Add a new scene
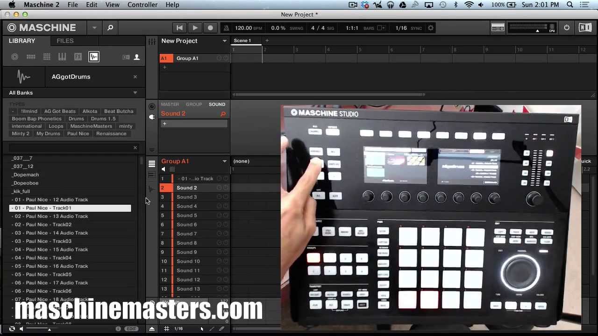Screen dimensions: 598x336 pos(267,41)
